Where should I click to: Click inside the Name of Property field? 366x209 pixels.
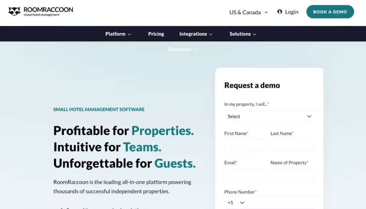tap(292, 175)
